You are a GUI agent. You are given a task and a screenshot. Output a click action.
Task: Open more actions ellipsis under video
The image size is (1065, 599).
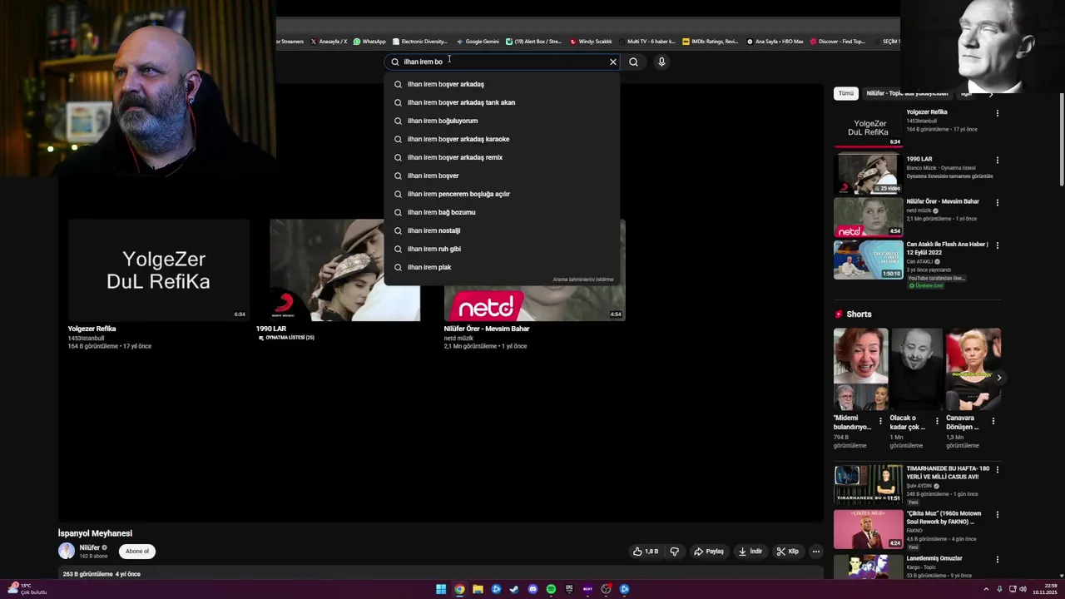click(x=816, y=552)
